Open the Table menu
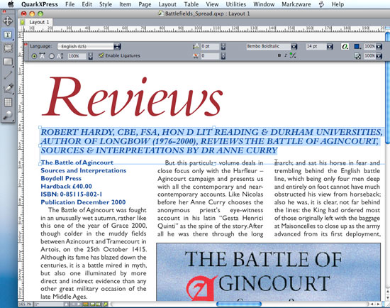This screenshot has width=390, height=308. tap(191, 4)
